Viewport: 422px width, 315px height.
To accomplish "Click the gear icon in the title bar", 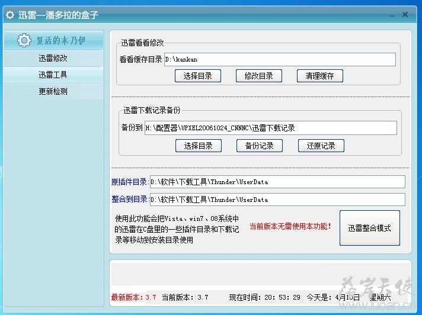I will click(10, 15).
